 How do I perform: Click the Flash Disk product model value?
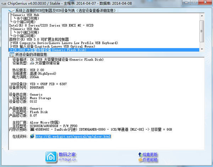[x=39, y=112]
